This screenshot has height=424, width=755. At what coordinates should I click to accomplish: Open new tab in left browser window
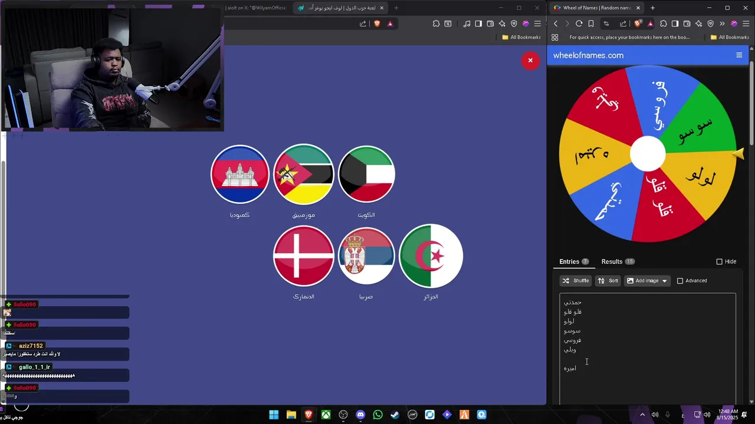coord(396,8)
